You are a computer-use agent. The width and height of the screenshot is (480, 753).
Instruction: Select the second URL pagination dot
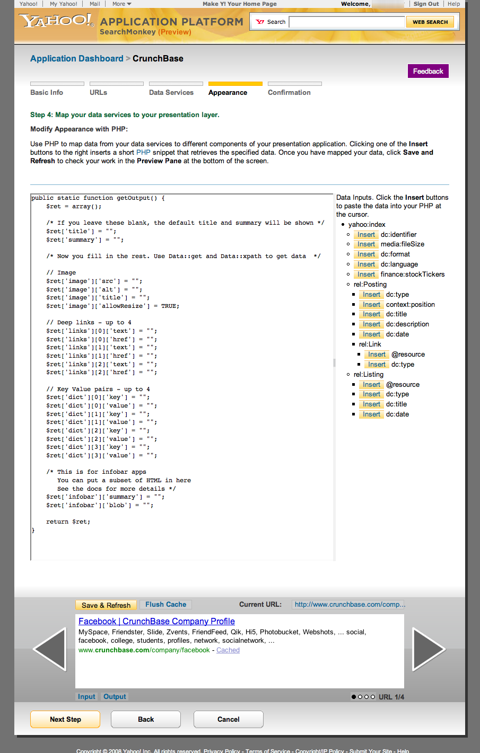tap(360, 697)
